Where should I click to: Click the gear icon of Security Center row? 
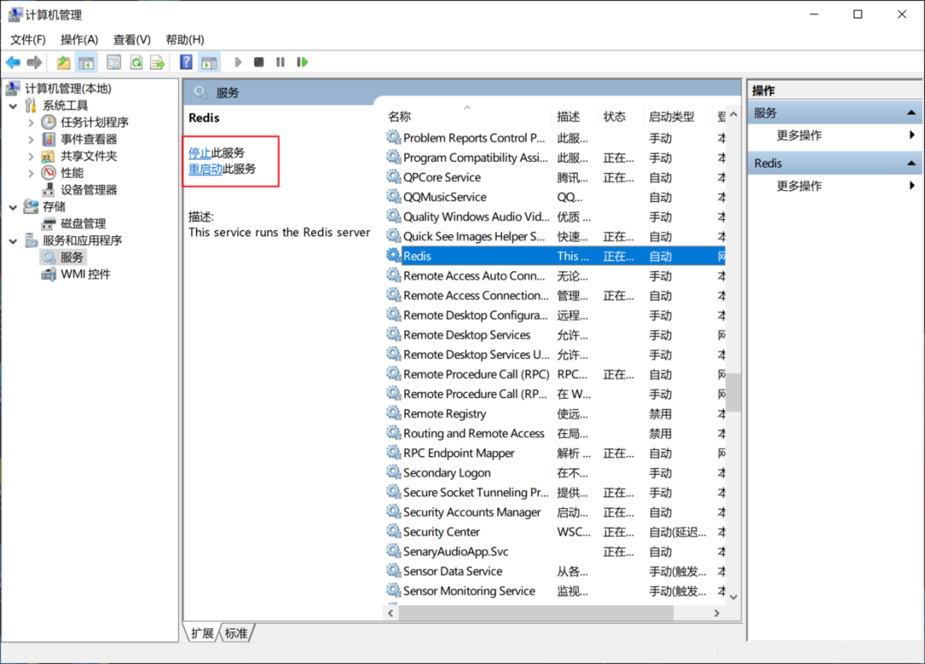393,531
